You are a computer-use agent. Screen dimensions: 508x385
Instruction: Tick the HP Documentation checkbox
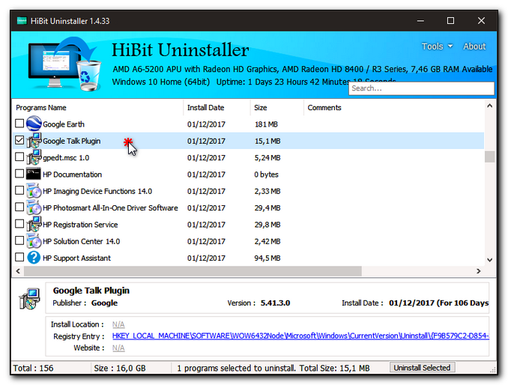19,174
